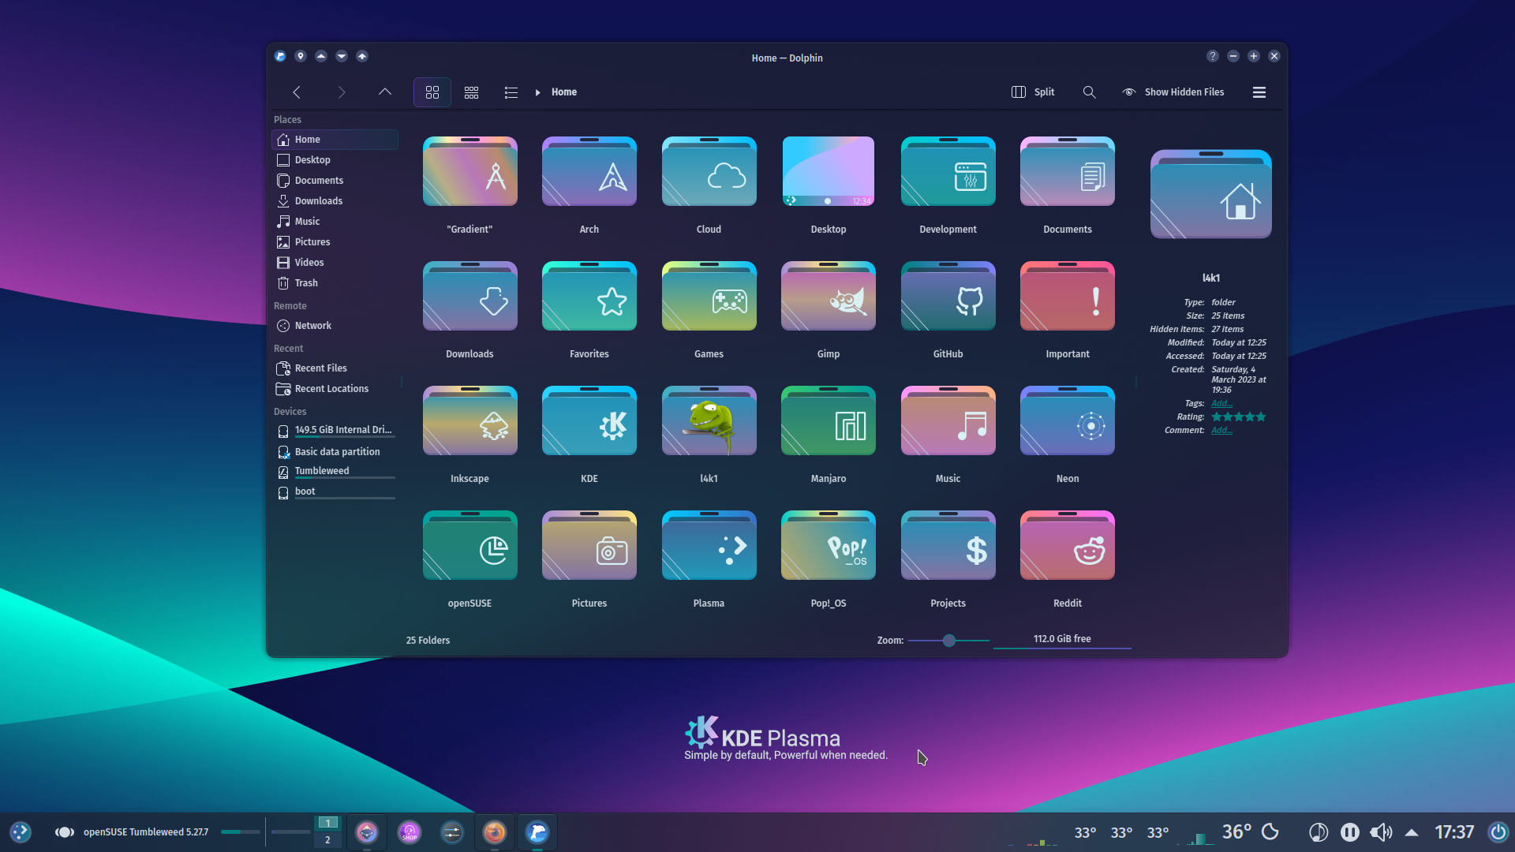Open the hamburger menu
This screenshot has height=852, width=1515.
coord(1259,92)
